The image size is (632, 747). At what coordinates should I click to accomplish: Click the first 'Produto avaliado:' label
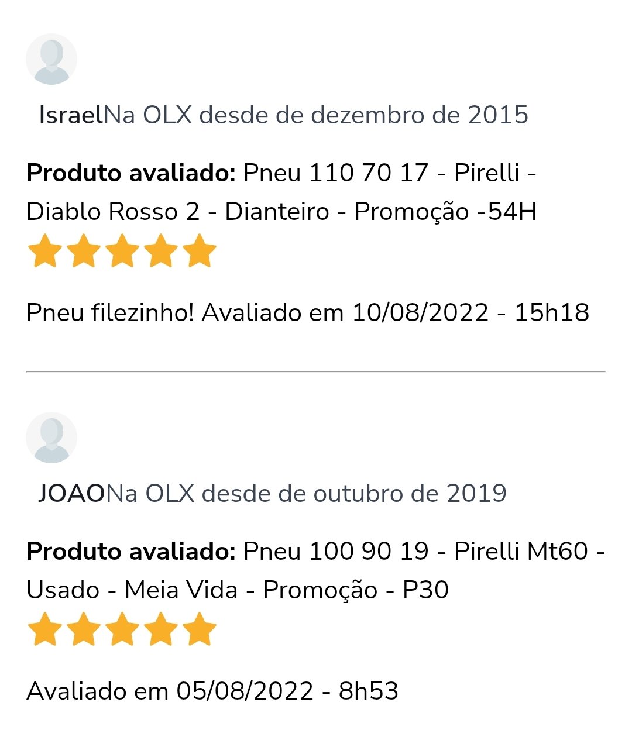(131, 173)
